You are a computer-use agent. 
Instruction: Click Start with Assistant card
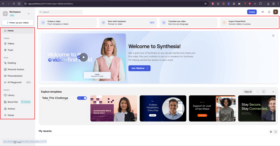128,22
